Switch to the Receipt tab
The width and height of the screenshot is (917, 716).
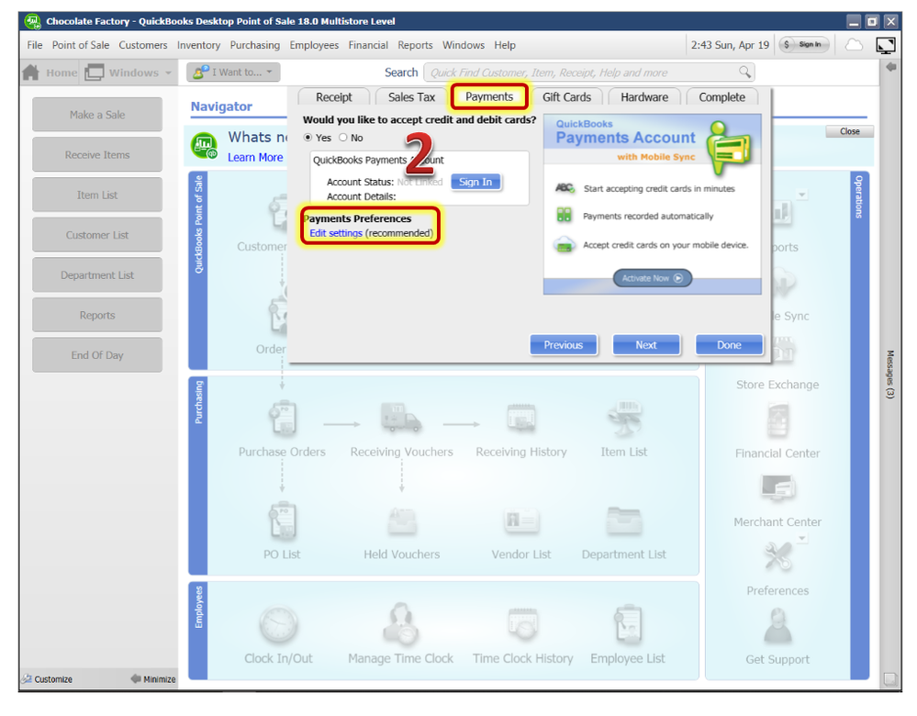tap(334, 97)
